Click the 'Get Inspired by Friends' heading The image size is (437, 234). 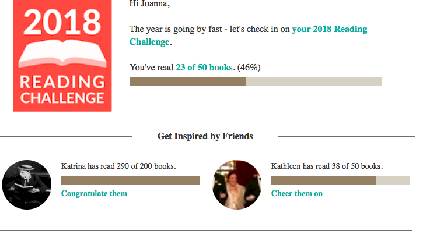tap(205, 136)
